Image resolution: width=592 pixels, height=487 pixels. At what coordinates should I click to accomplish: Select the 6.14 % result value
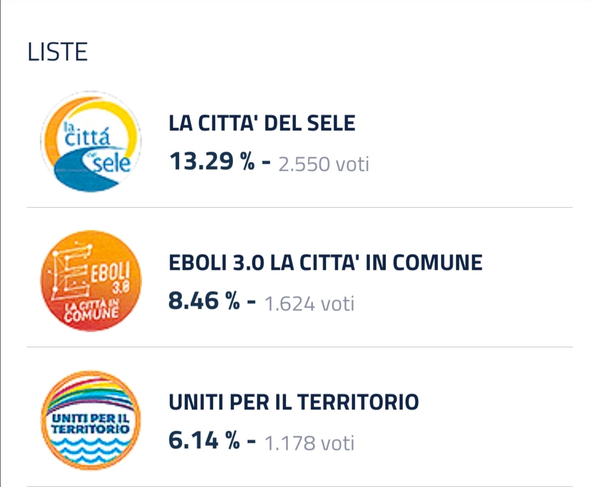(204, 440)
